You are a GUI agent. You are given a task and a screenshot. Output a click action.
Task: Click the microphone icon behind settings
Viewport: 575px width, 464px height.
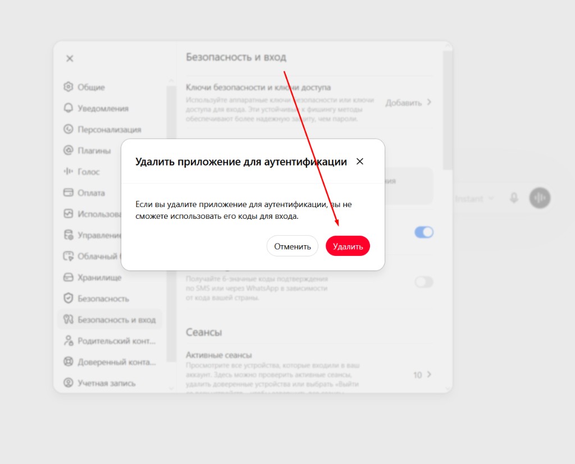[514, 198]
